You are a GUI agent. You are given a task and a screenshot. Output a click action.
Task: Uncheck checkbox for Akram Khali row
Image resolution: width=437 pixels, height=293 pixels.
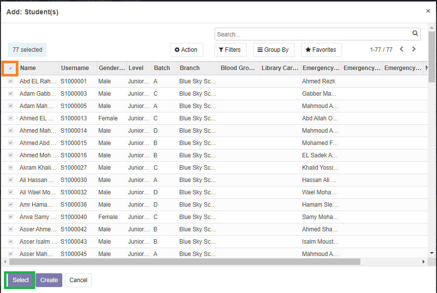[x=10, y=167]
